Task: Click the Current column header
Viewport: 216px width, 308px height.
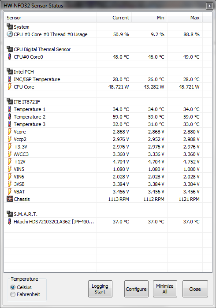Action: tap(114, 18)
